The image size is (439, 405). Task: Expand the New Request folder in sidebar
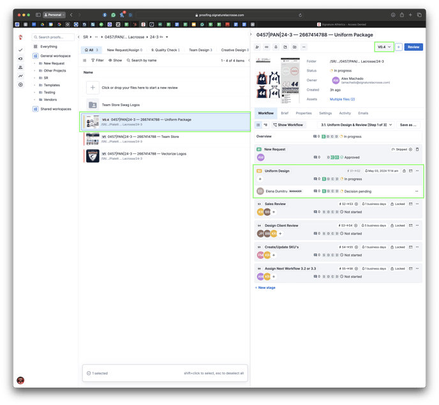(x=34, y=63)
